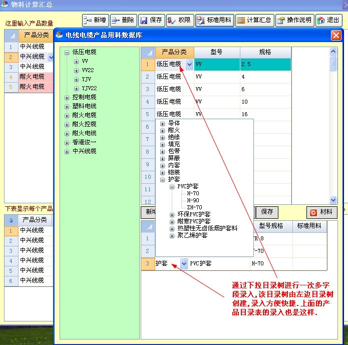Screen dimensions: 348x345
Task: Click the 退出 (Exit) toolbar button
Action: tap(328, 20)
